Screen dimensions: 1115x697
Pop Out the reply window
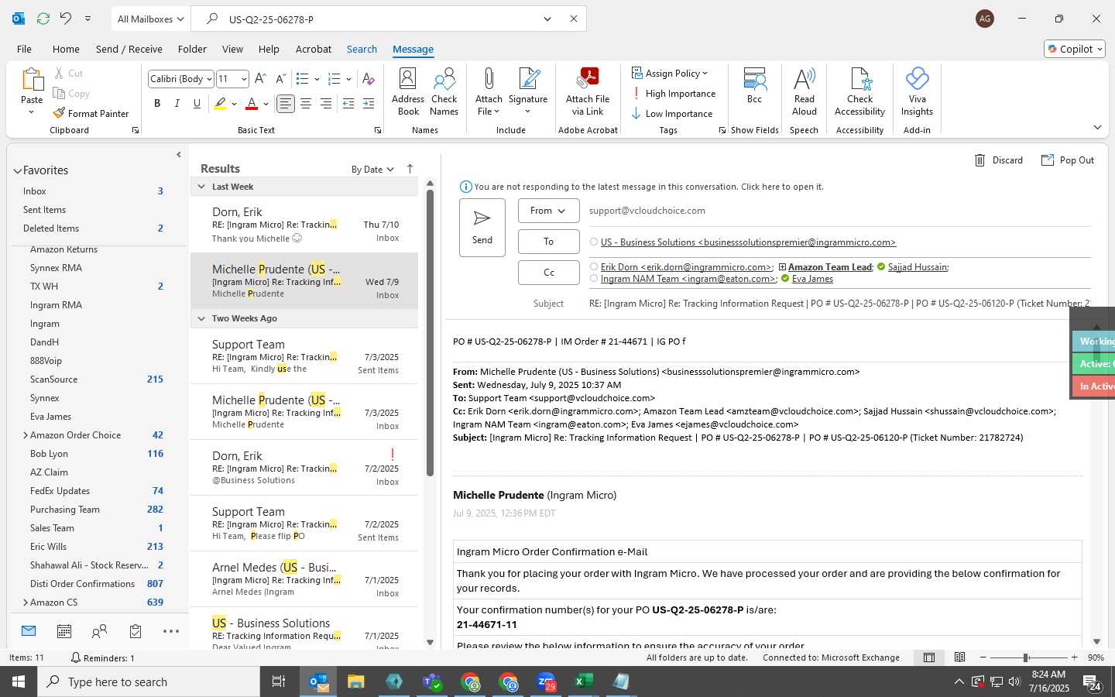[x=1068, y=160]
